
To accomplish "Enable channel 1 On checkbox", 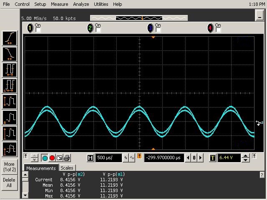I will click(x=38, y=30).
